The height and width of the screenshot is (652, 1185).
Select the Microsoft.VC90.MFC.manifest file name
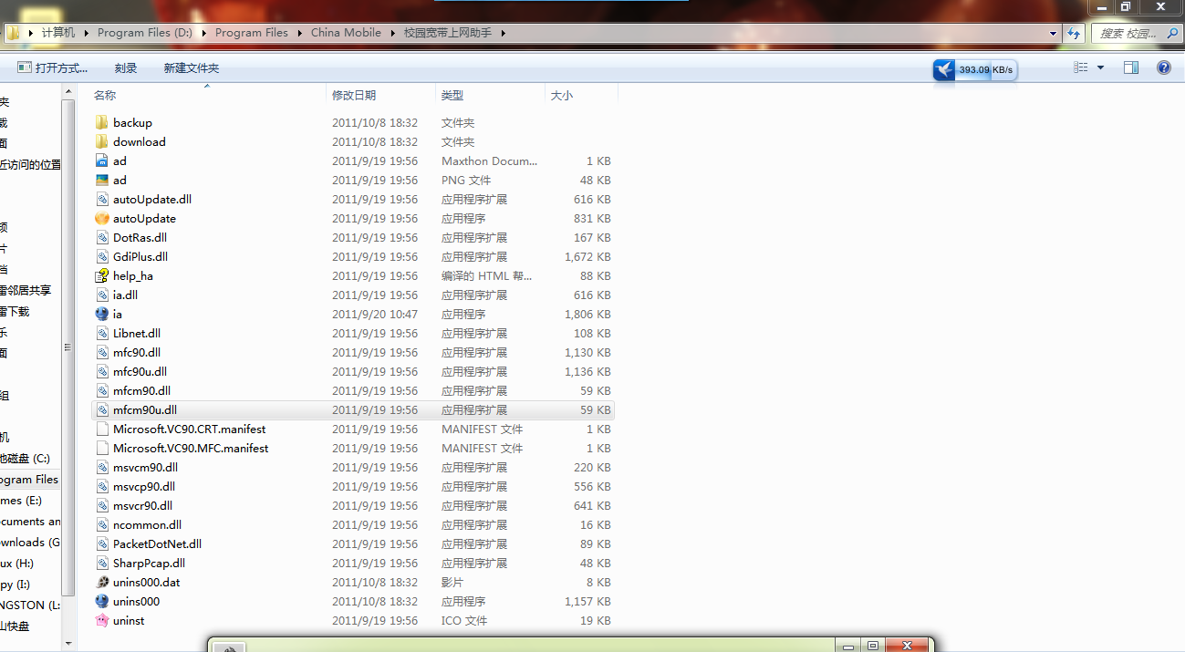[191, 448]
